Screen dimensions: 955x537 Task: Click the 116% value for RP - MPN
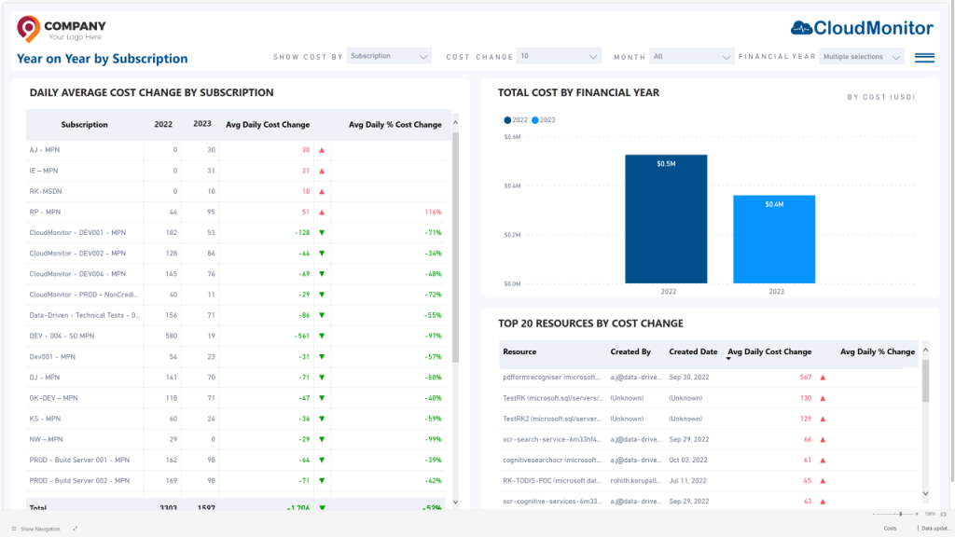(x=433, y=212)
